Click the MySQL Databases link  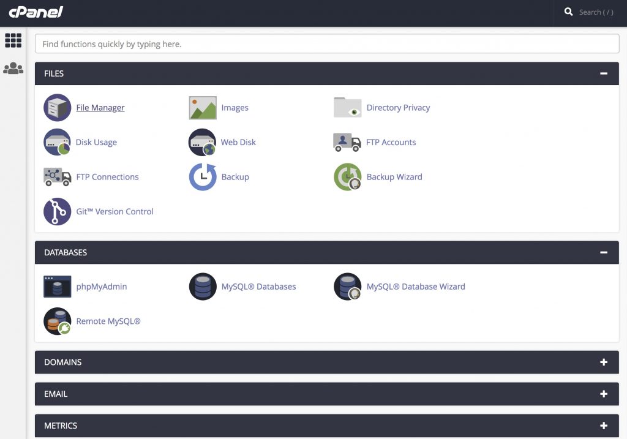(x=259, y=287)
